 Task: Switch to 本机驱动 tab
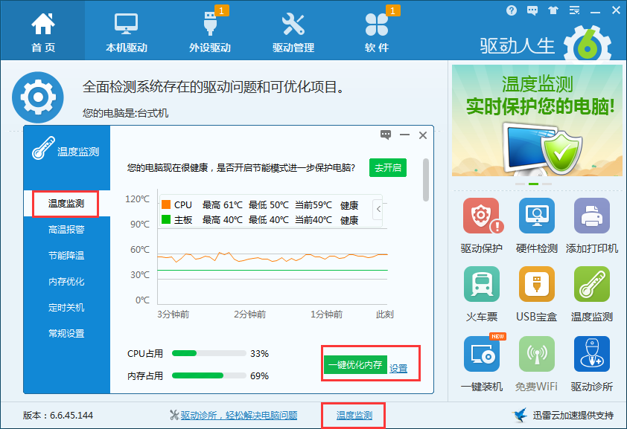click(x=127, y=32)
